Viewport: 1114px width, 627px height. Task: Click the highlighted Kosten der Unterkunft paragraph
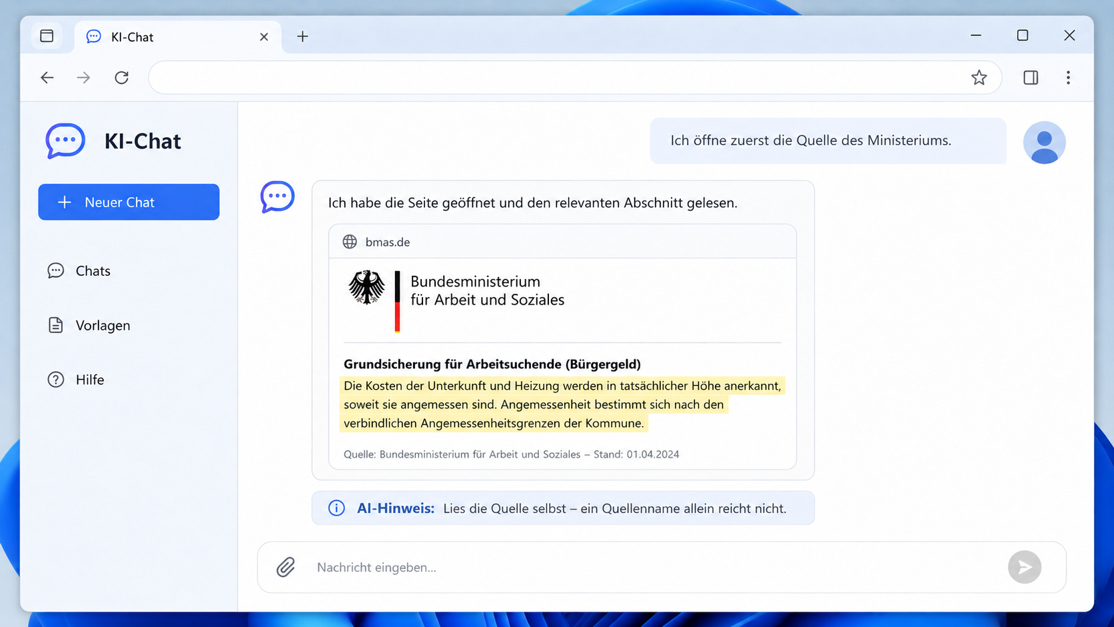(x=563, y=404)
